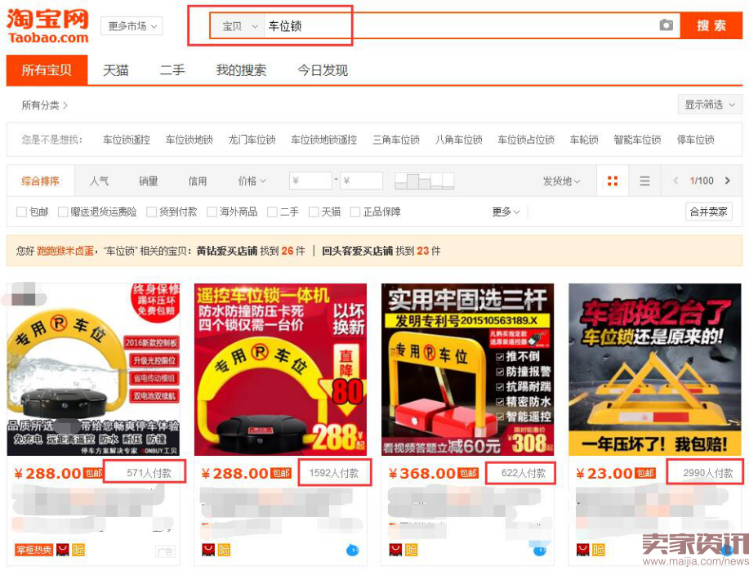749x571 pixels.
Task: Click the Tmall icon under third product
Action: click(395, 550)
